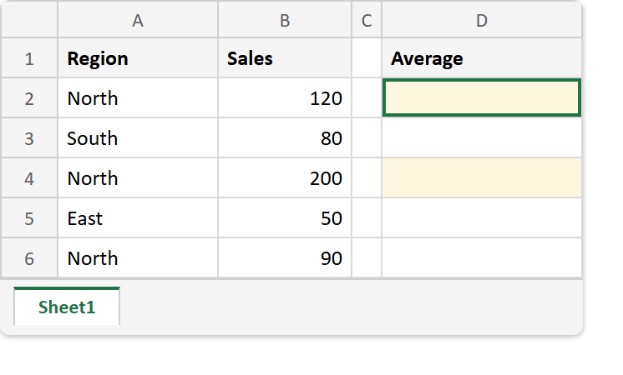Image resolution: width=623 pixels, height=375 pixels.
Task: Select the sales value 50
Action: [285, 218]
